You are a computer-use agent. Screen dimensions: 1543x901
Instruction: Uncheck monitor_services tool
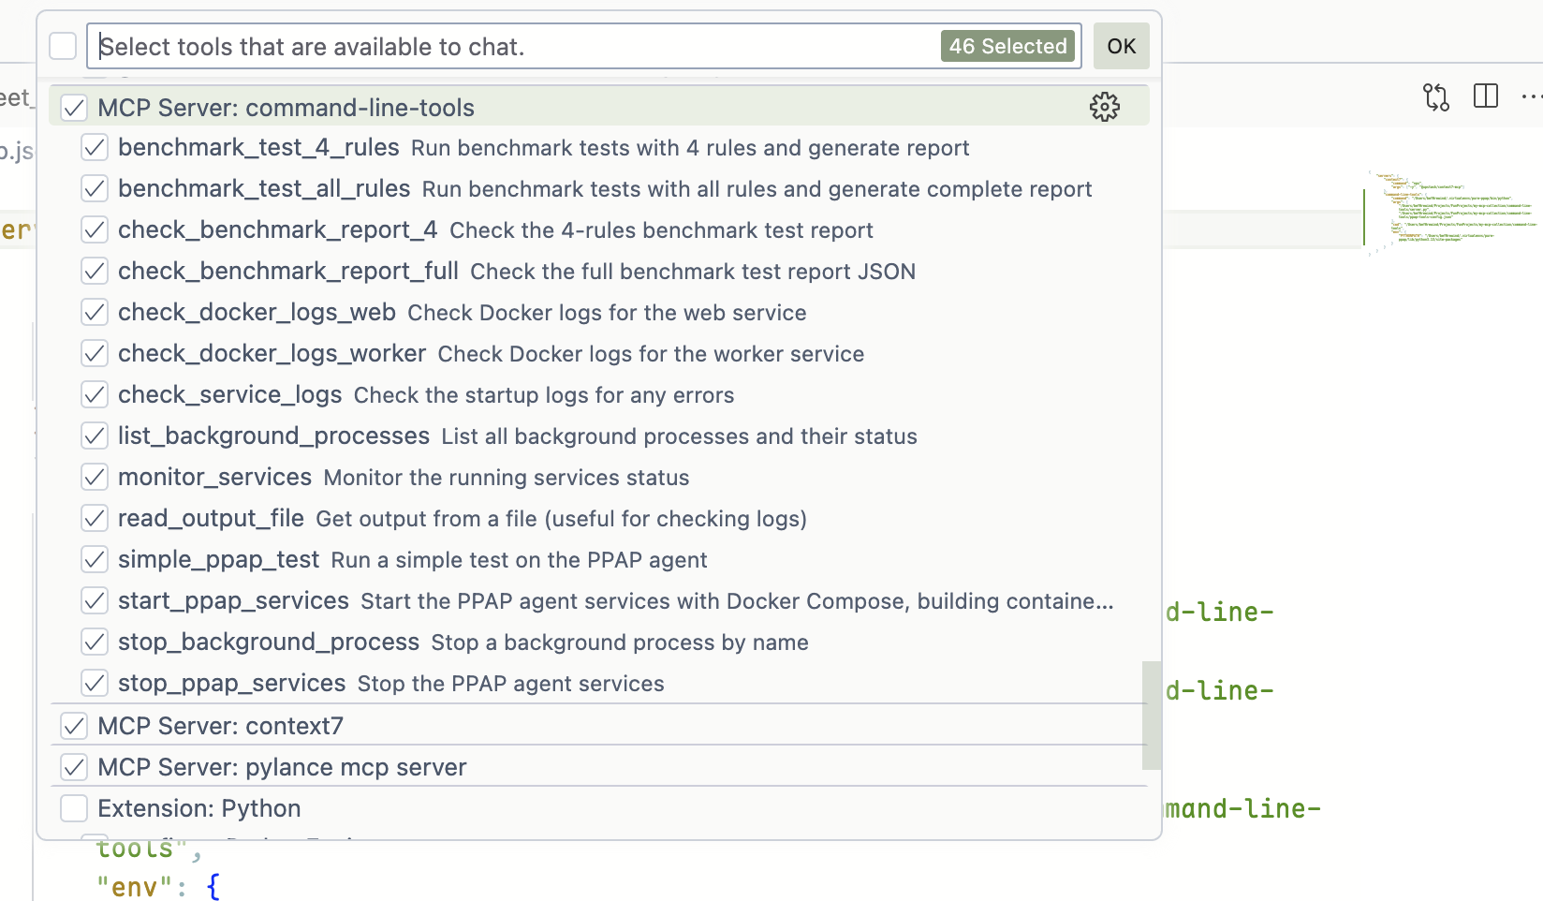click(x=95, y=478)
